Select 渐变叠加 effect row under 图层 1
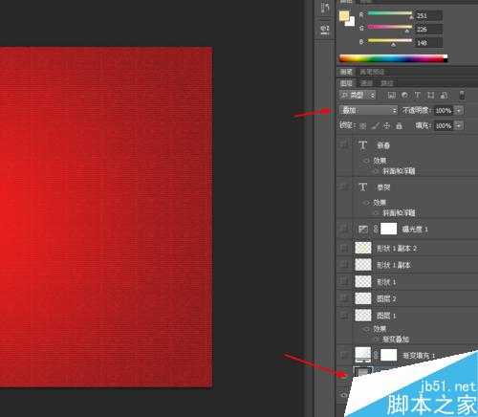 tap(396, 340)
